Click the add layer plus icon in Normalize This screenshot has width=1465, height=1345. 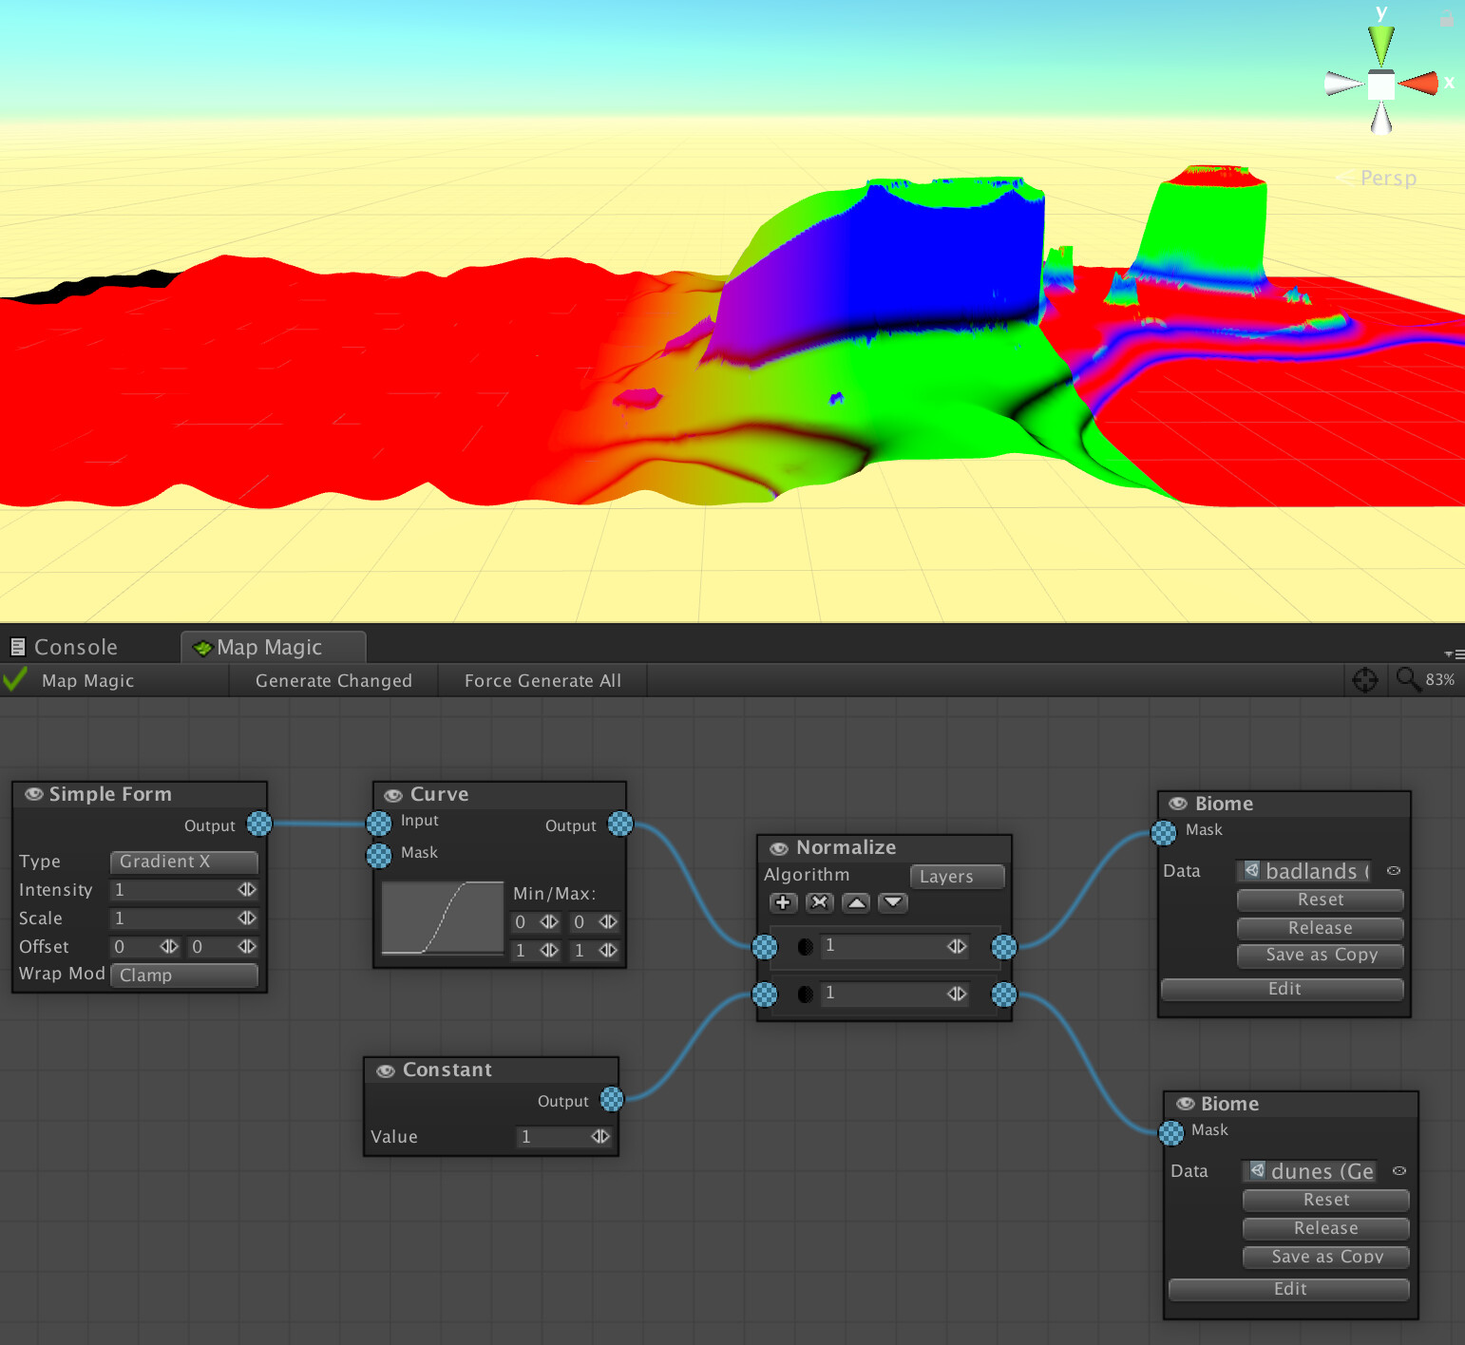[783, 902]
